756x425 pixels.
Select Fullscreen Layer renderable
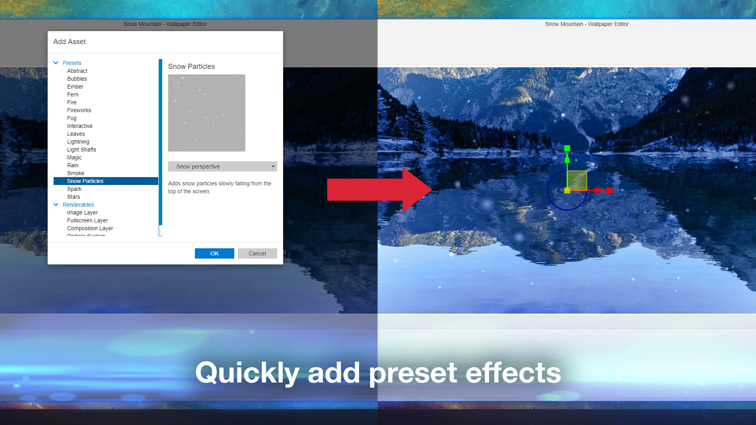pos(87,220)
